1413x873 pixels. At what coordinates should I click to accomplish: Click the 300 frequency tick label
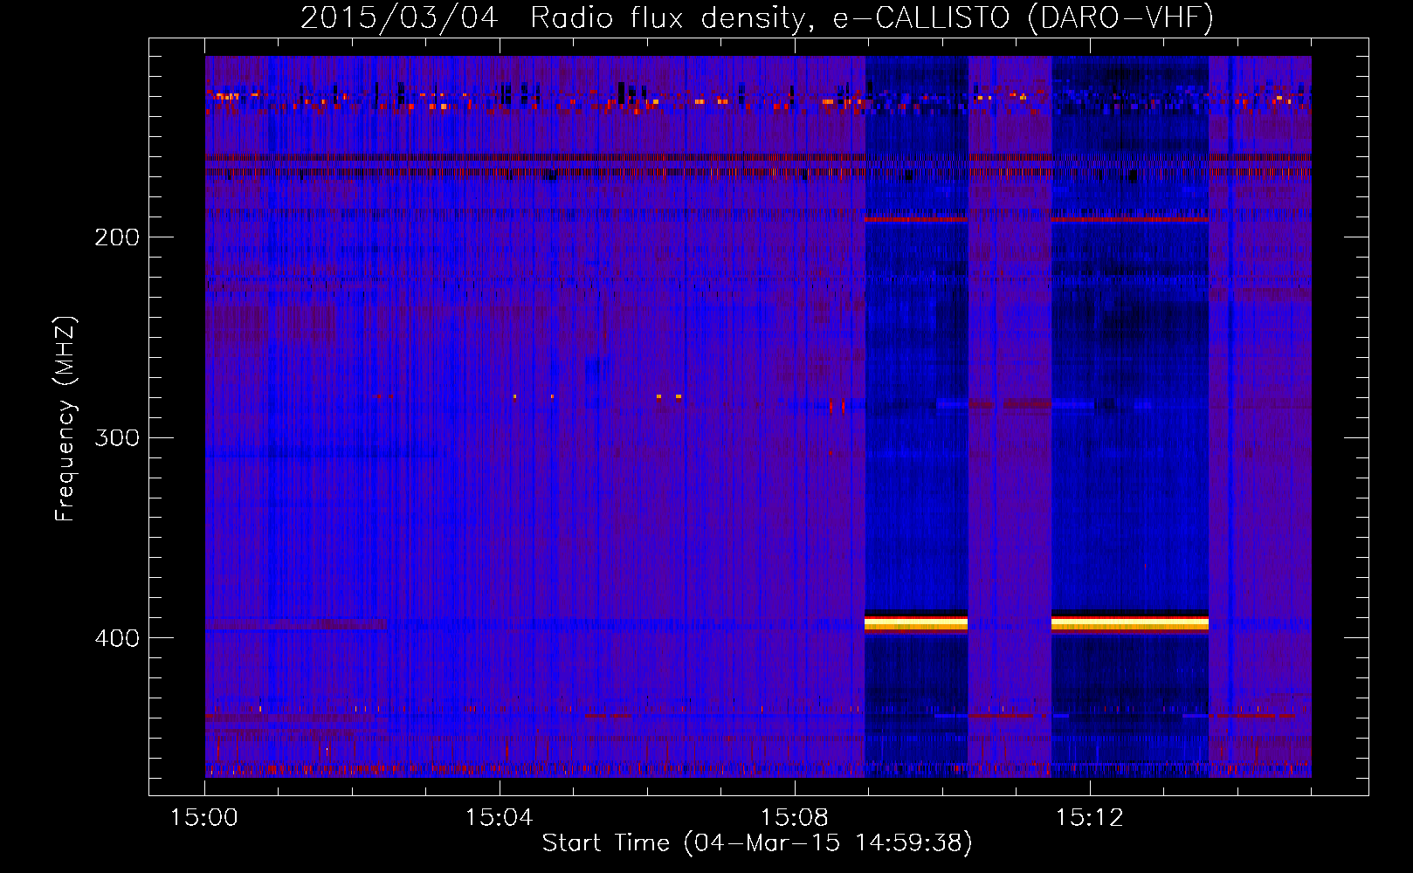click(117, 437)
